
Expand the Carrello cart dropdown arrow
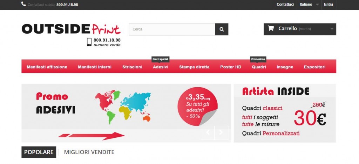click(x=332, y=29)
